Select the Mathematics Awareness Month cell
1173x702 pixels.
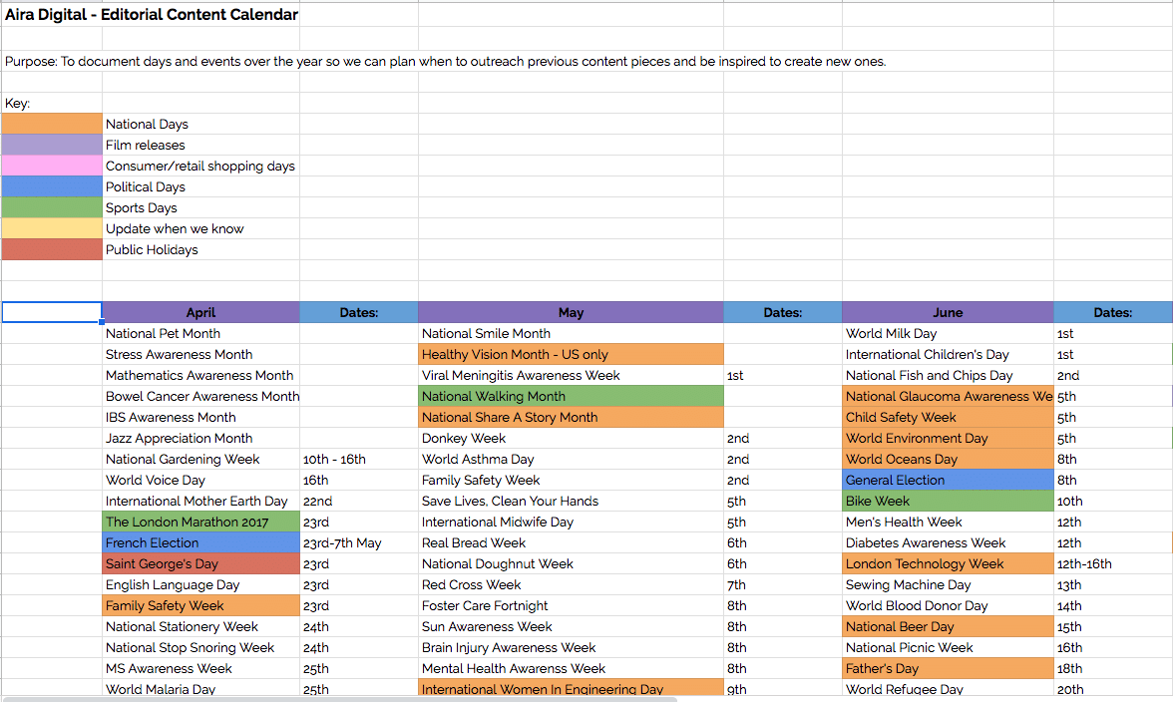pos(200,375)
